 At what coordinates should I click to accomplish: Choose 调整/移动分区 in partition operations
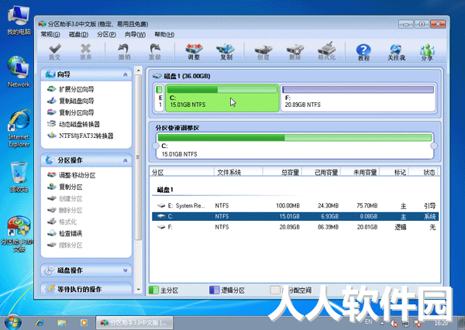(71, 175)
